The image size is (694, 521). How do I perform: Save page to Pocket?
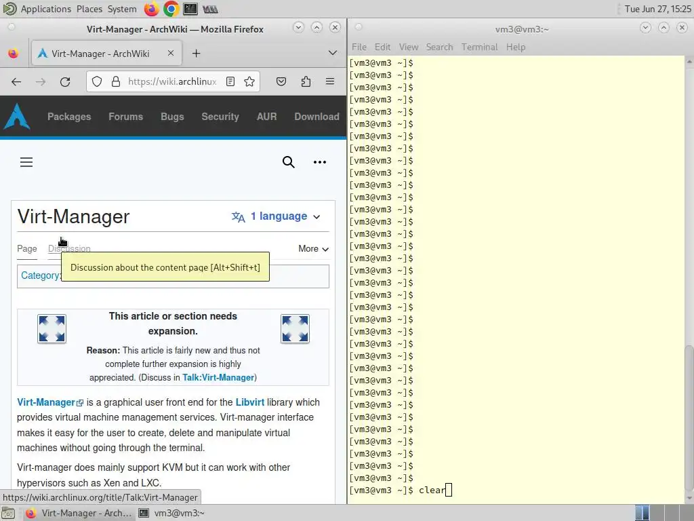tap(281, 81)
